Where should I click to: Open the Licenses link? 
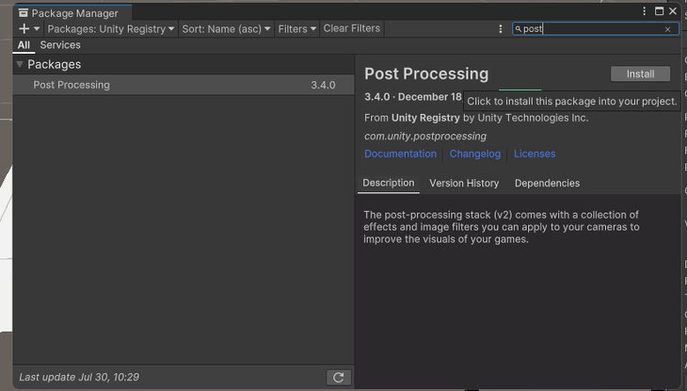pyautogui.click(x=535, y=154)
